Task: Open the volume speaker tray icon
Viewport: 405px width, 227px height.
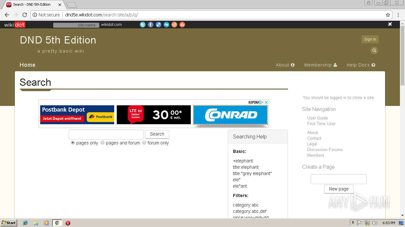Action: 375,223
